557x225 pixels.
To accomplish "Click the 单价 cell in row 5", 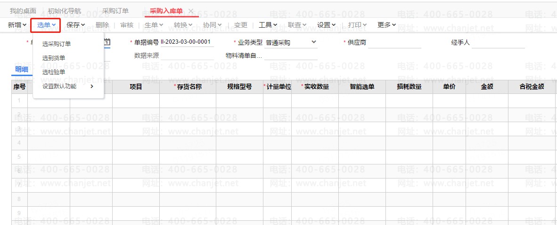I will tap(450, 157).
